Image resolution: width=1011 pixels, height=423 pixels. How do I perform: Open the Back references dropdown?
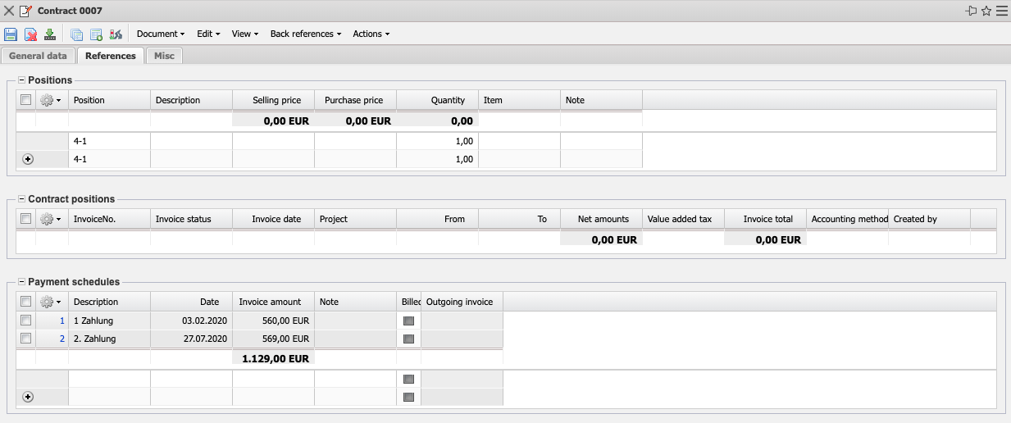[x=306, y=34]
